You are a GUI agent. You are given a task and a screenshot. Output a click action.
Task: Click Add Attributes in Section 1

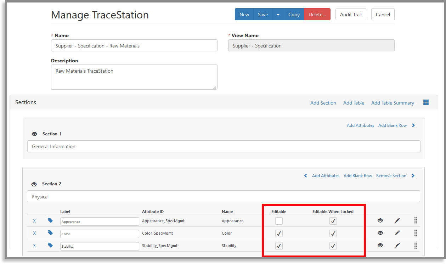coord(360,125)
